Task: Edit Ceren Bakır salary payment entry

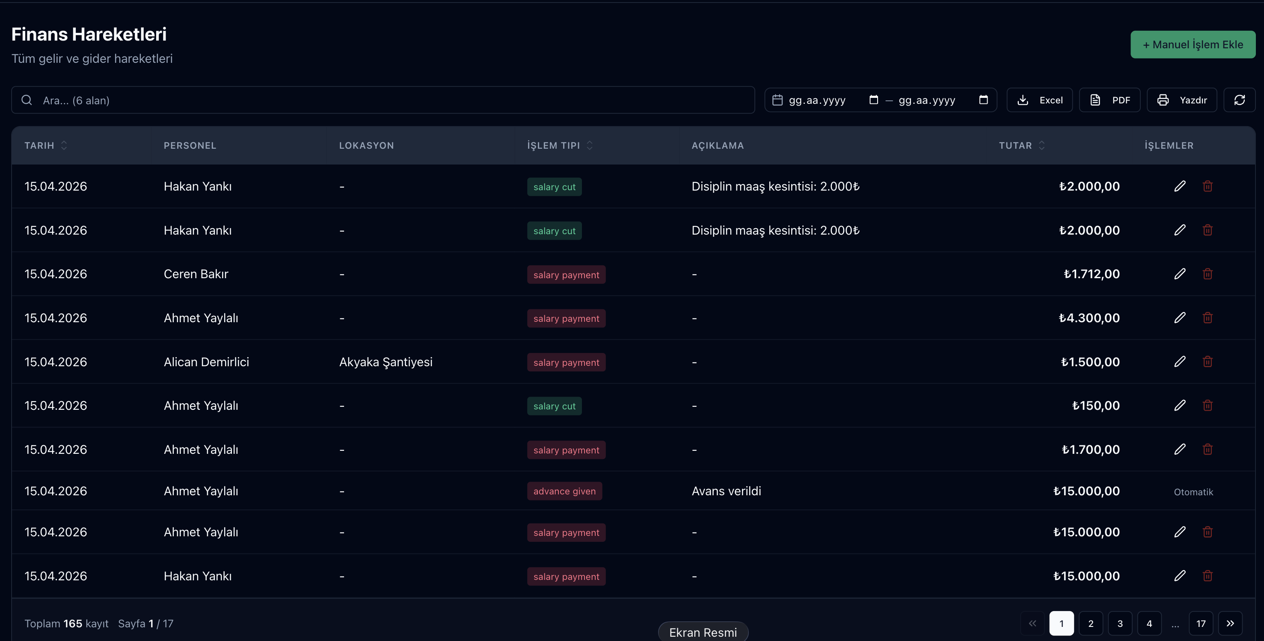Action: [1180, 274]
